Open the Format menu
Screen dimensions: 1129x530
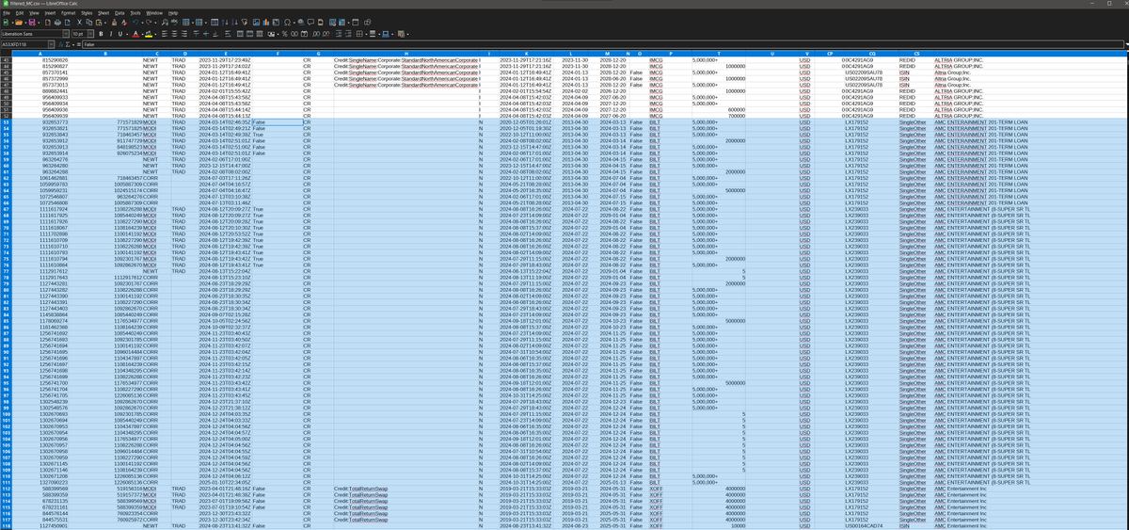point(69,13)
